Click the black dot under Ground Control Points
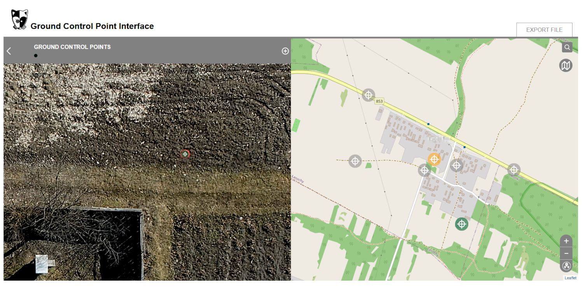This screenshot has width=583, height=302. (36, 56)
